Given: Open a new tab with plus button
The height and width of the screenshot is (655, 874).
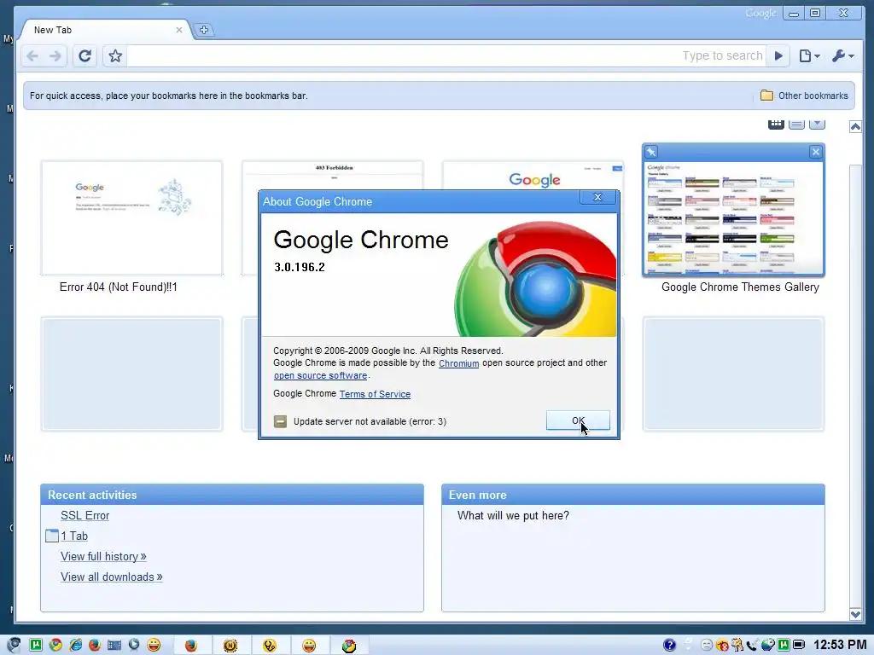Looking at the screenshot, I should (204, 30).
